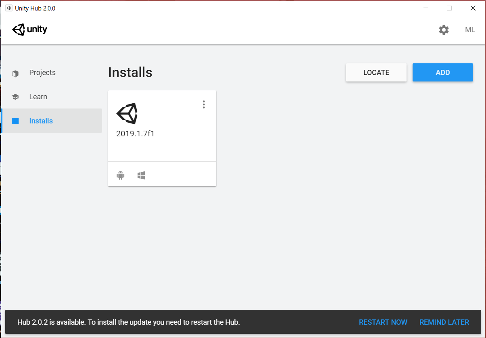Click the Installs page heading
Image resolution: width=486 pixels, height=338 pixels.
[x=130, y=73]
